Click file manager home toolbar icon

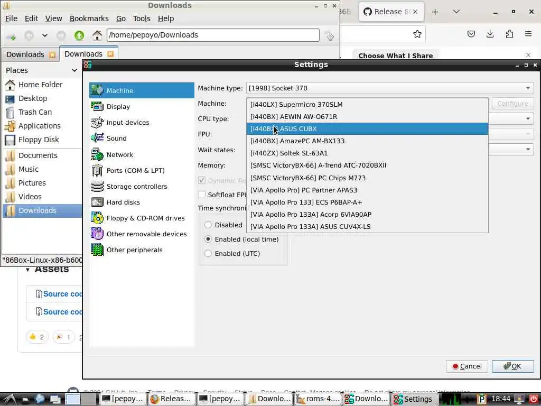point(97,35)
